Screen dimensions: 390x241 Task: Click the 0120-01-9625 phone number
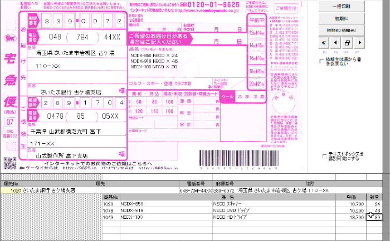(x=213, y=4)
